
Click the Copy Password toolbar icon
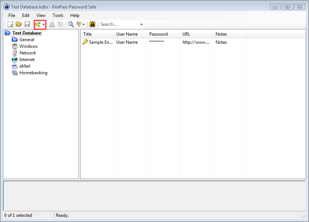pyautogui.click(x=60, y=24)
